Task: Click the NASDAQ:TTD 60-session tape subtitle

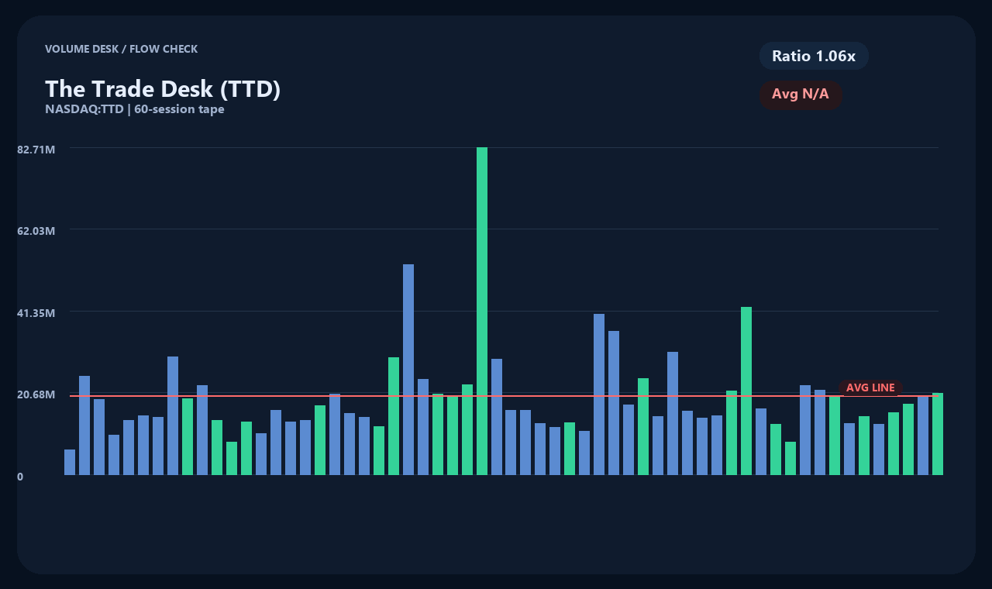Action: (x=135, y=109)
